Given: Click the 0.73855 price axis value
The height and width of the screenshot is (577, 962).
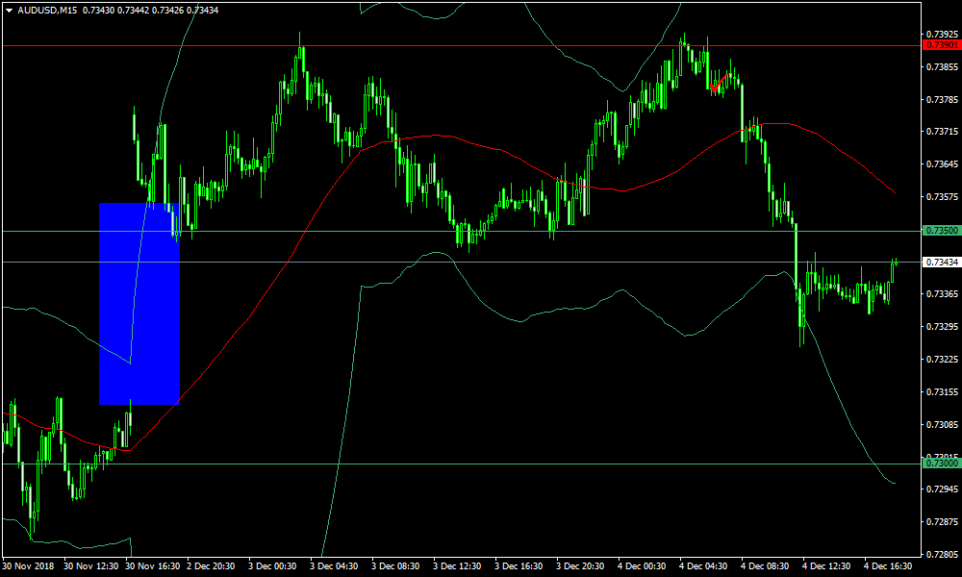Looking at the screenshot, I should [943, 66].
